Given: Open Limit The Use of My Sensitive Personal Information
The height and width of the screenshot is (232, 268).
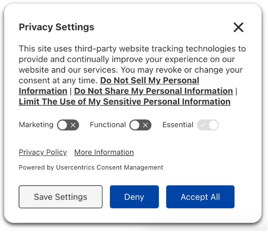Looking at the screenshot, I should [x=125, y=102].
